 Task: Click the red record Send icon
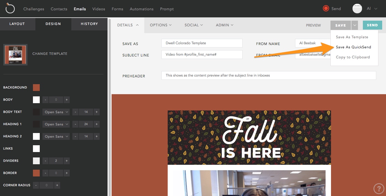click(326, 8)
